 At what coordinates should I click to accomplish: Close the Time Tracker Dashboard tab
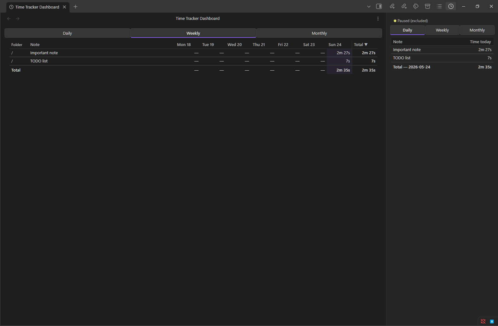(x=64, y=7)
